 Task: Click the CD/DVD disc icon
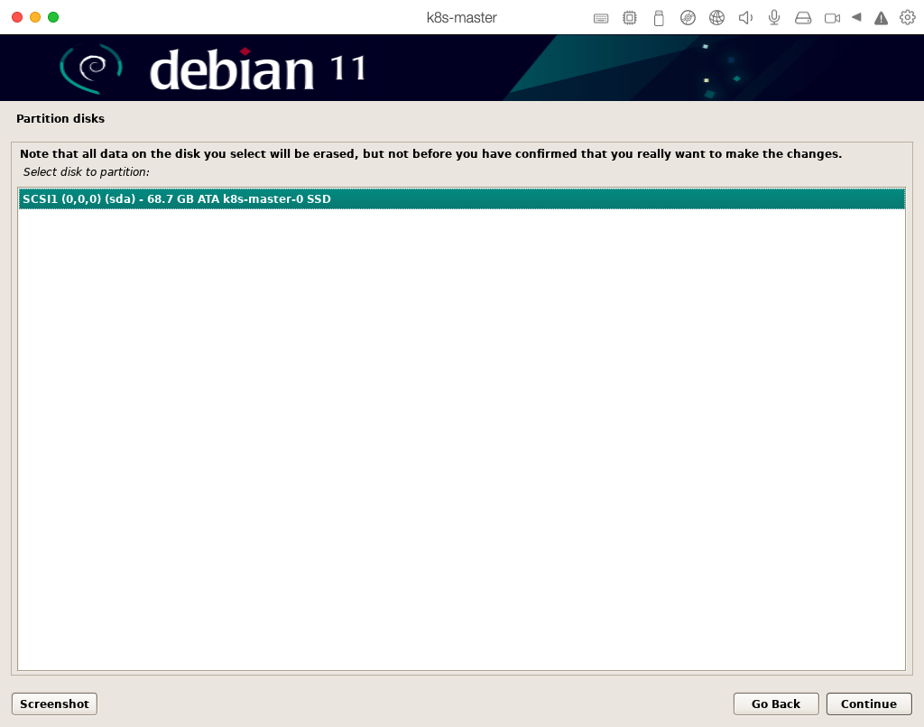point(688,18)
